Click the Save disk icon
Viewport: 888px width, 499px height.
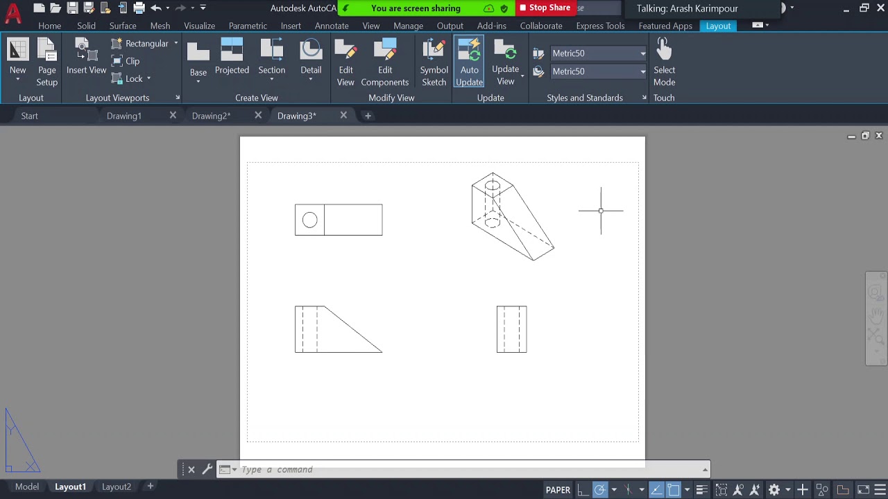pos(72,8)
